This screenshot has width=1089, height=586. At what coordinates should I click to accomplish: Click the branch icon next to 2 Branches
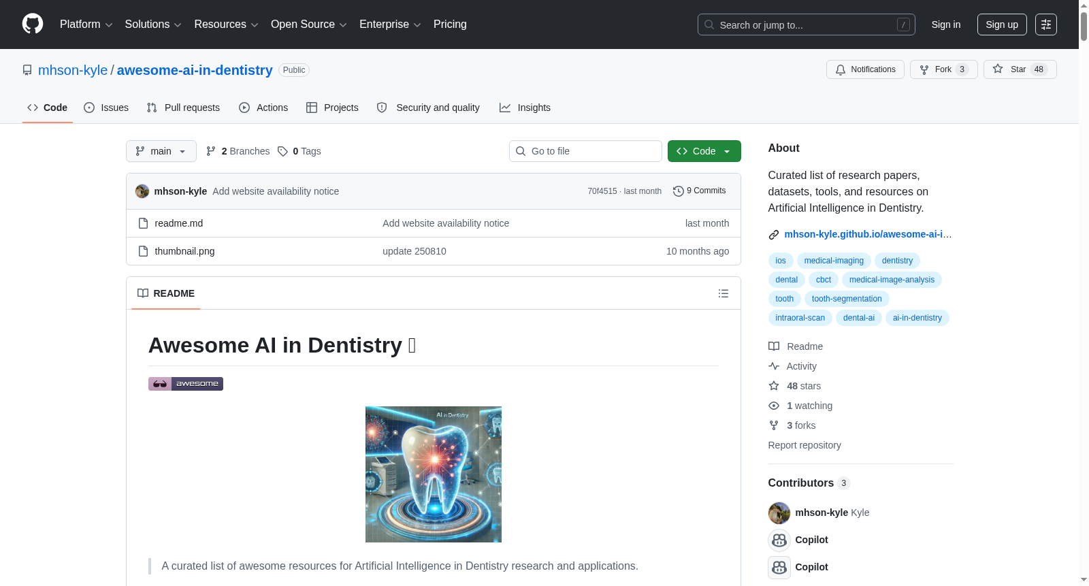click(x=211, y=151)
